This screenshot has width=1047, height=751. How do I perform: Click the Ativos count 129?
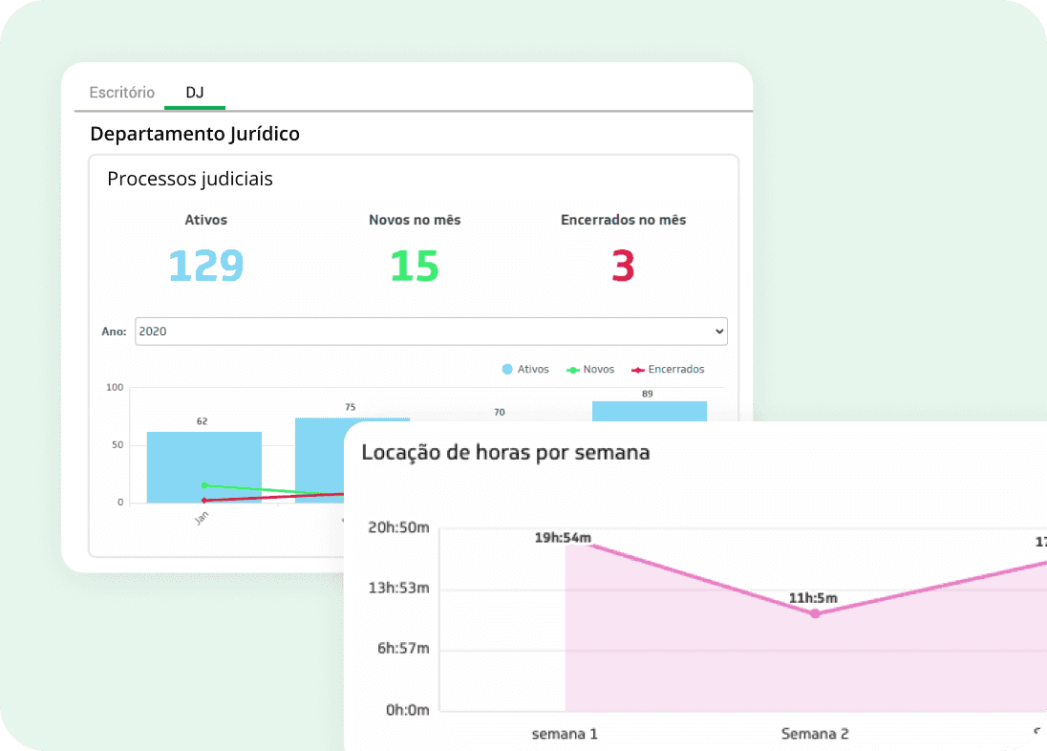click(205, 266)
